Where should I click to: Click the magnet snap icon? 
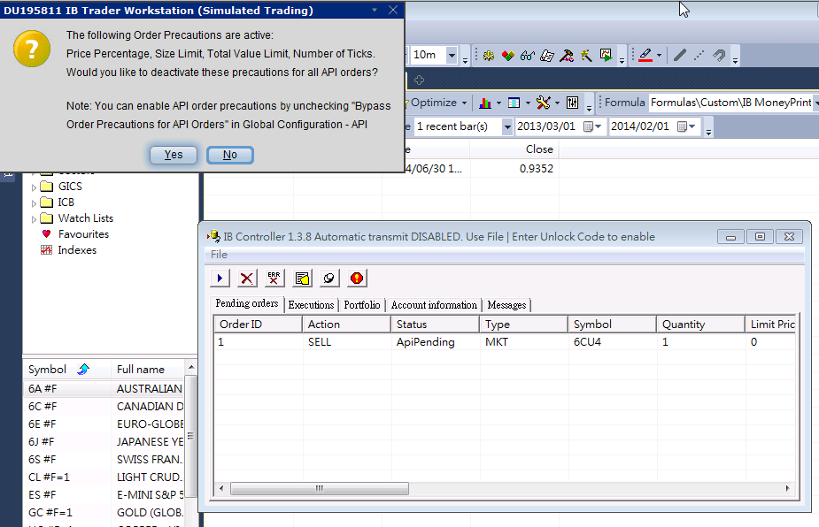pos(719,56)
